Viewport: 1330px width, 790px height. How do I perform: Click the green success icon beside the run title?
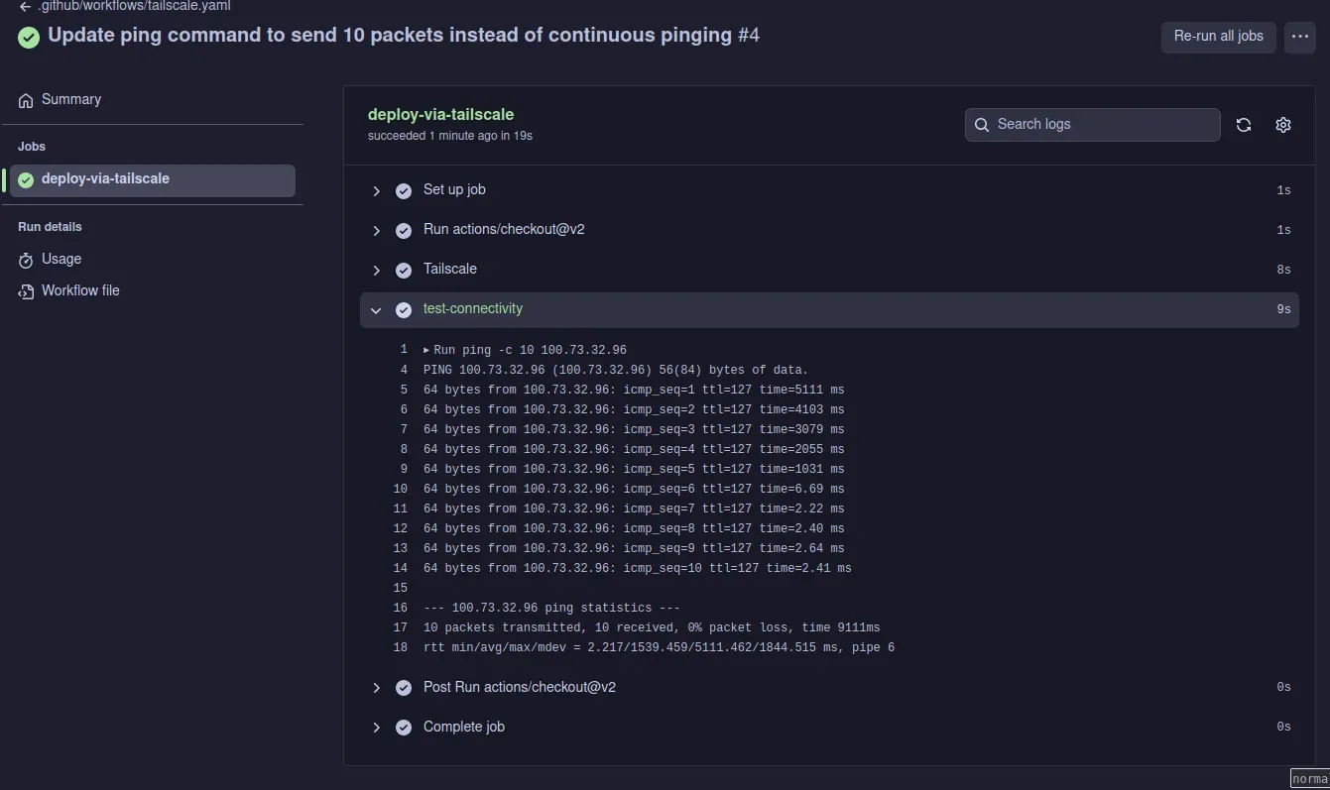pyautogui.click(x=29, y=37)
